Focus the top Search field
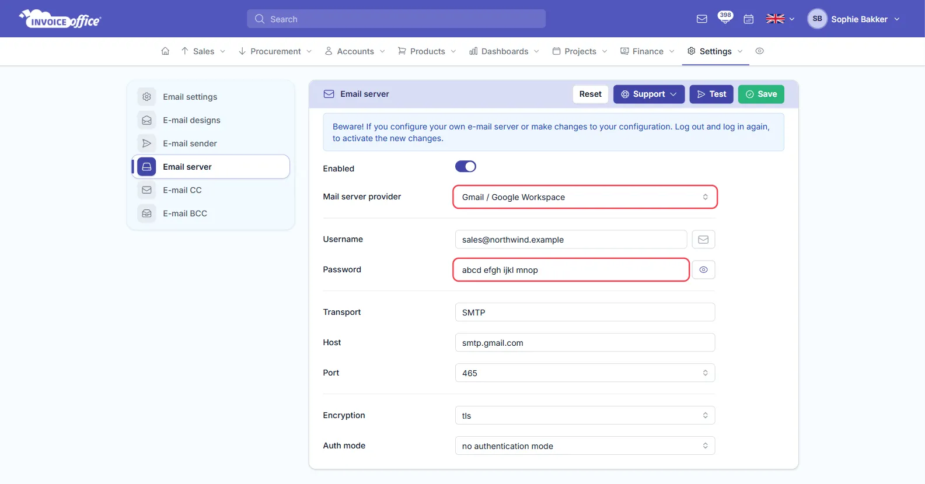925x484 pixels. tap(396, 19)
